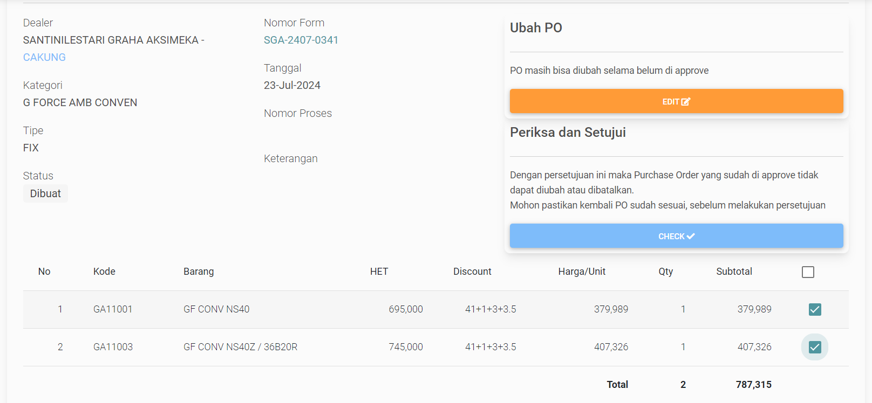Open form number SGA-2407-0341 link

[x=301, y=40]
